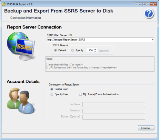Select the Specify timeout radio button
This screenshot has height=140, width=159.
click(x=73, y=50)
